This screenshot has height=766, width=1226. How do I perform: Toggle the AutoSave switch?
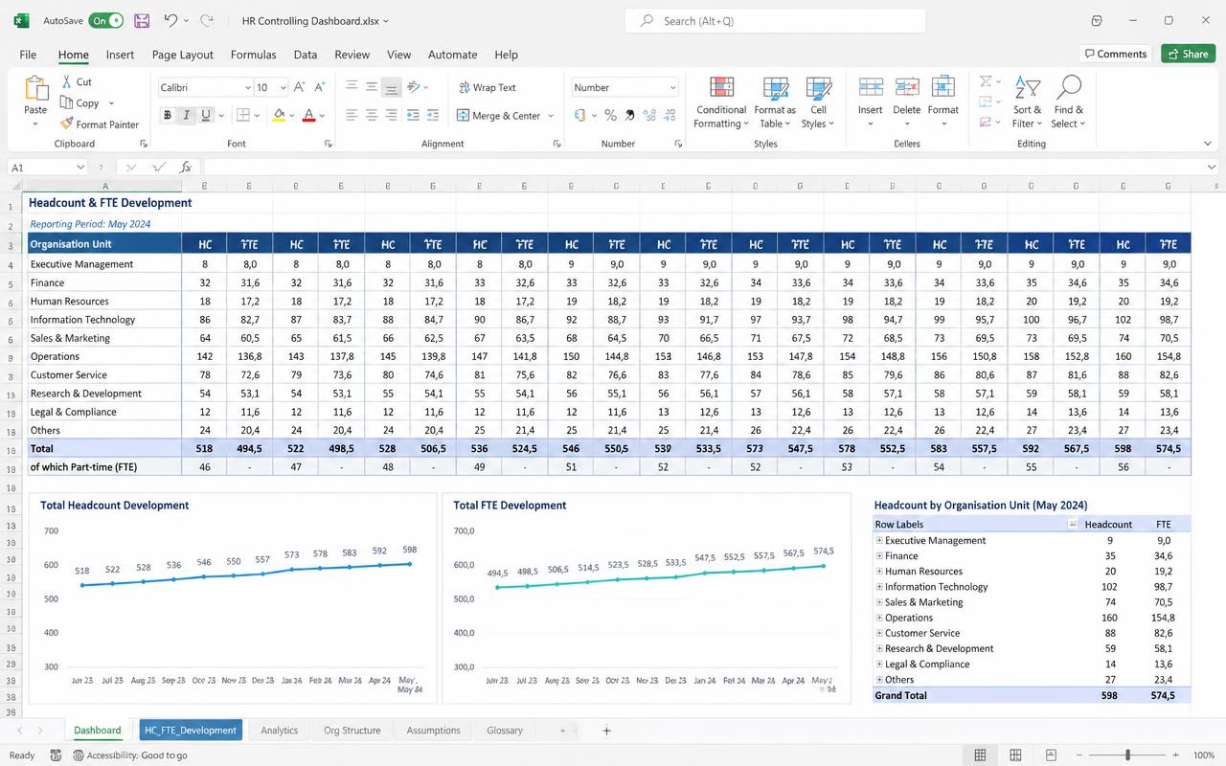(x=105, y=20)
